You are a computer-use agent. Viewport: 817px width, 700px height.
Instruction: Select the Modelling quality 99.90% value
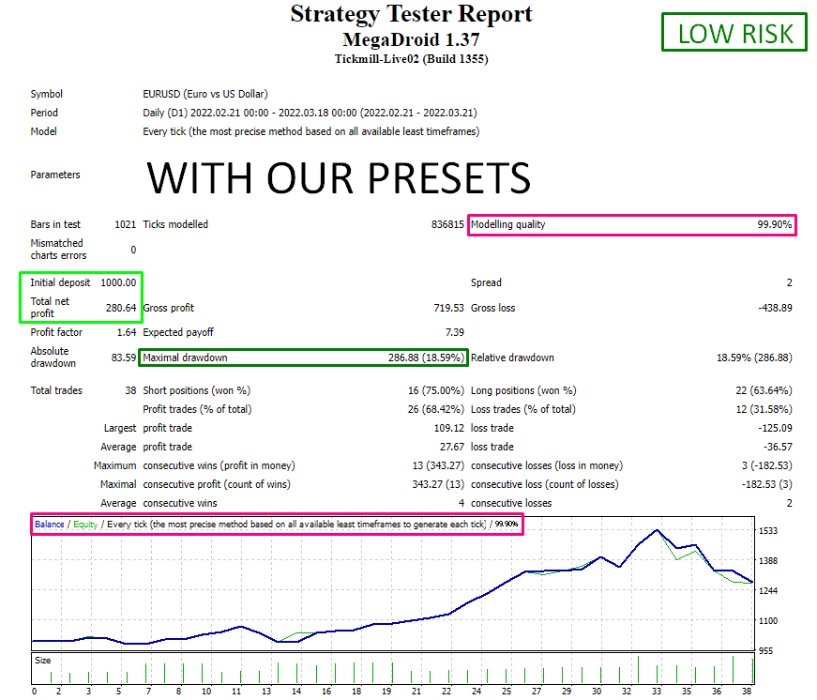(774, 224)
